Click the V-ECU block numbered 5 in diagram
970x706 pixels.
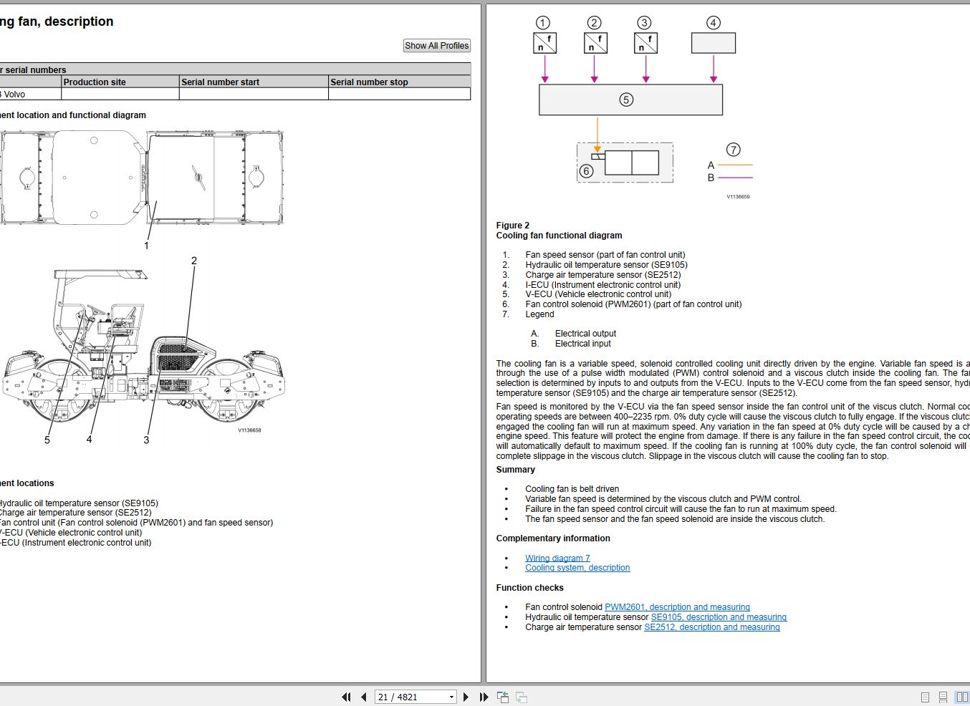click(x=630, y=100)
